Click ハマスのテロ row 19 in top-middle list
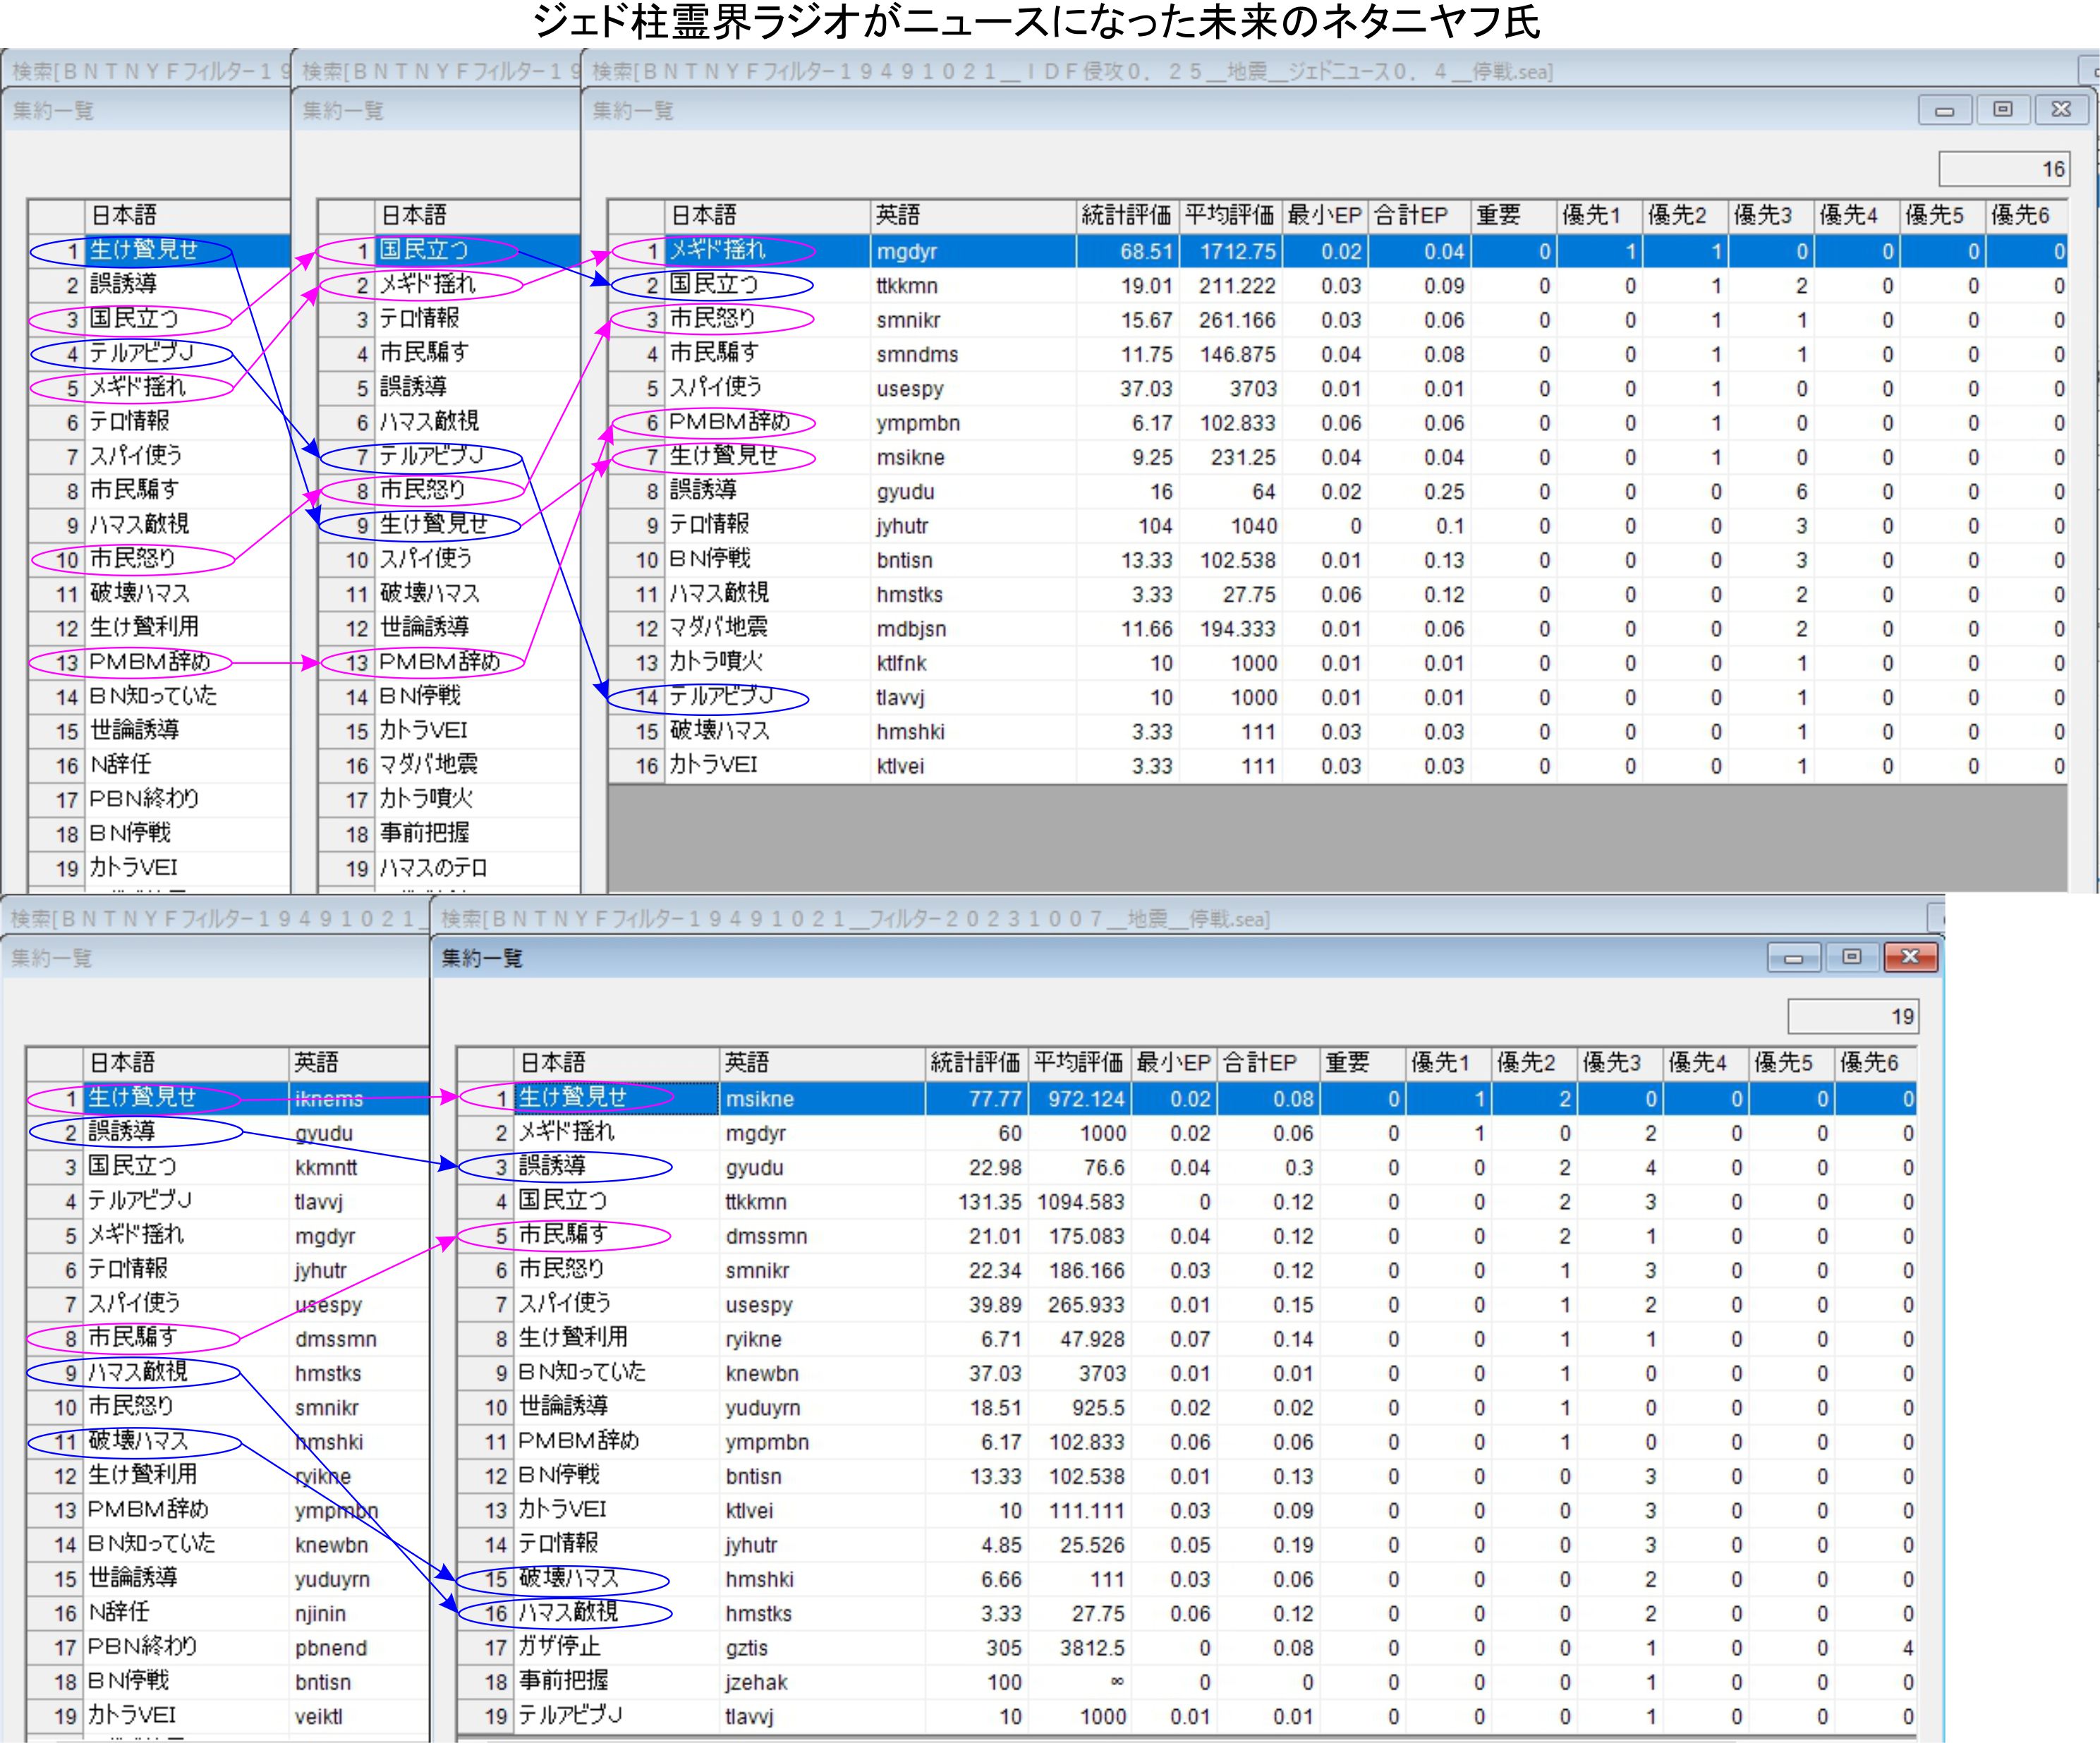 [448, 868]
